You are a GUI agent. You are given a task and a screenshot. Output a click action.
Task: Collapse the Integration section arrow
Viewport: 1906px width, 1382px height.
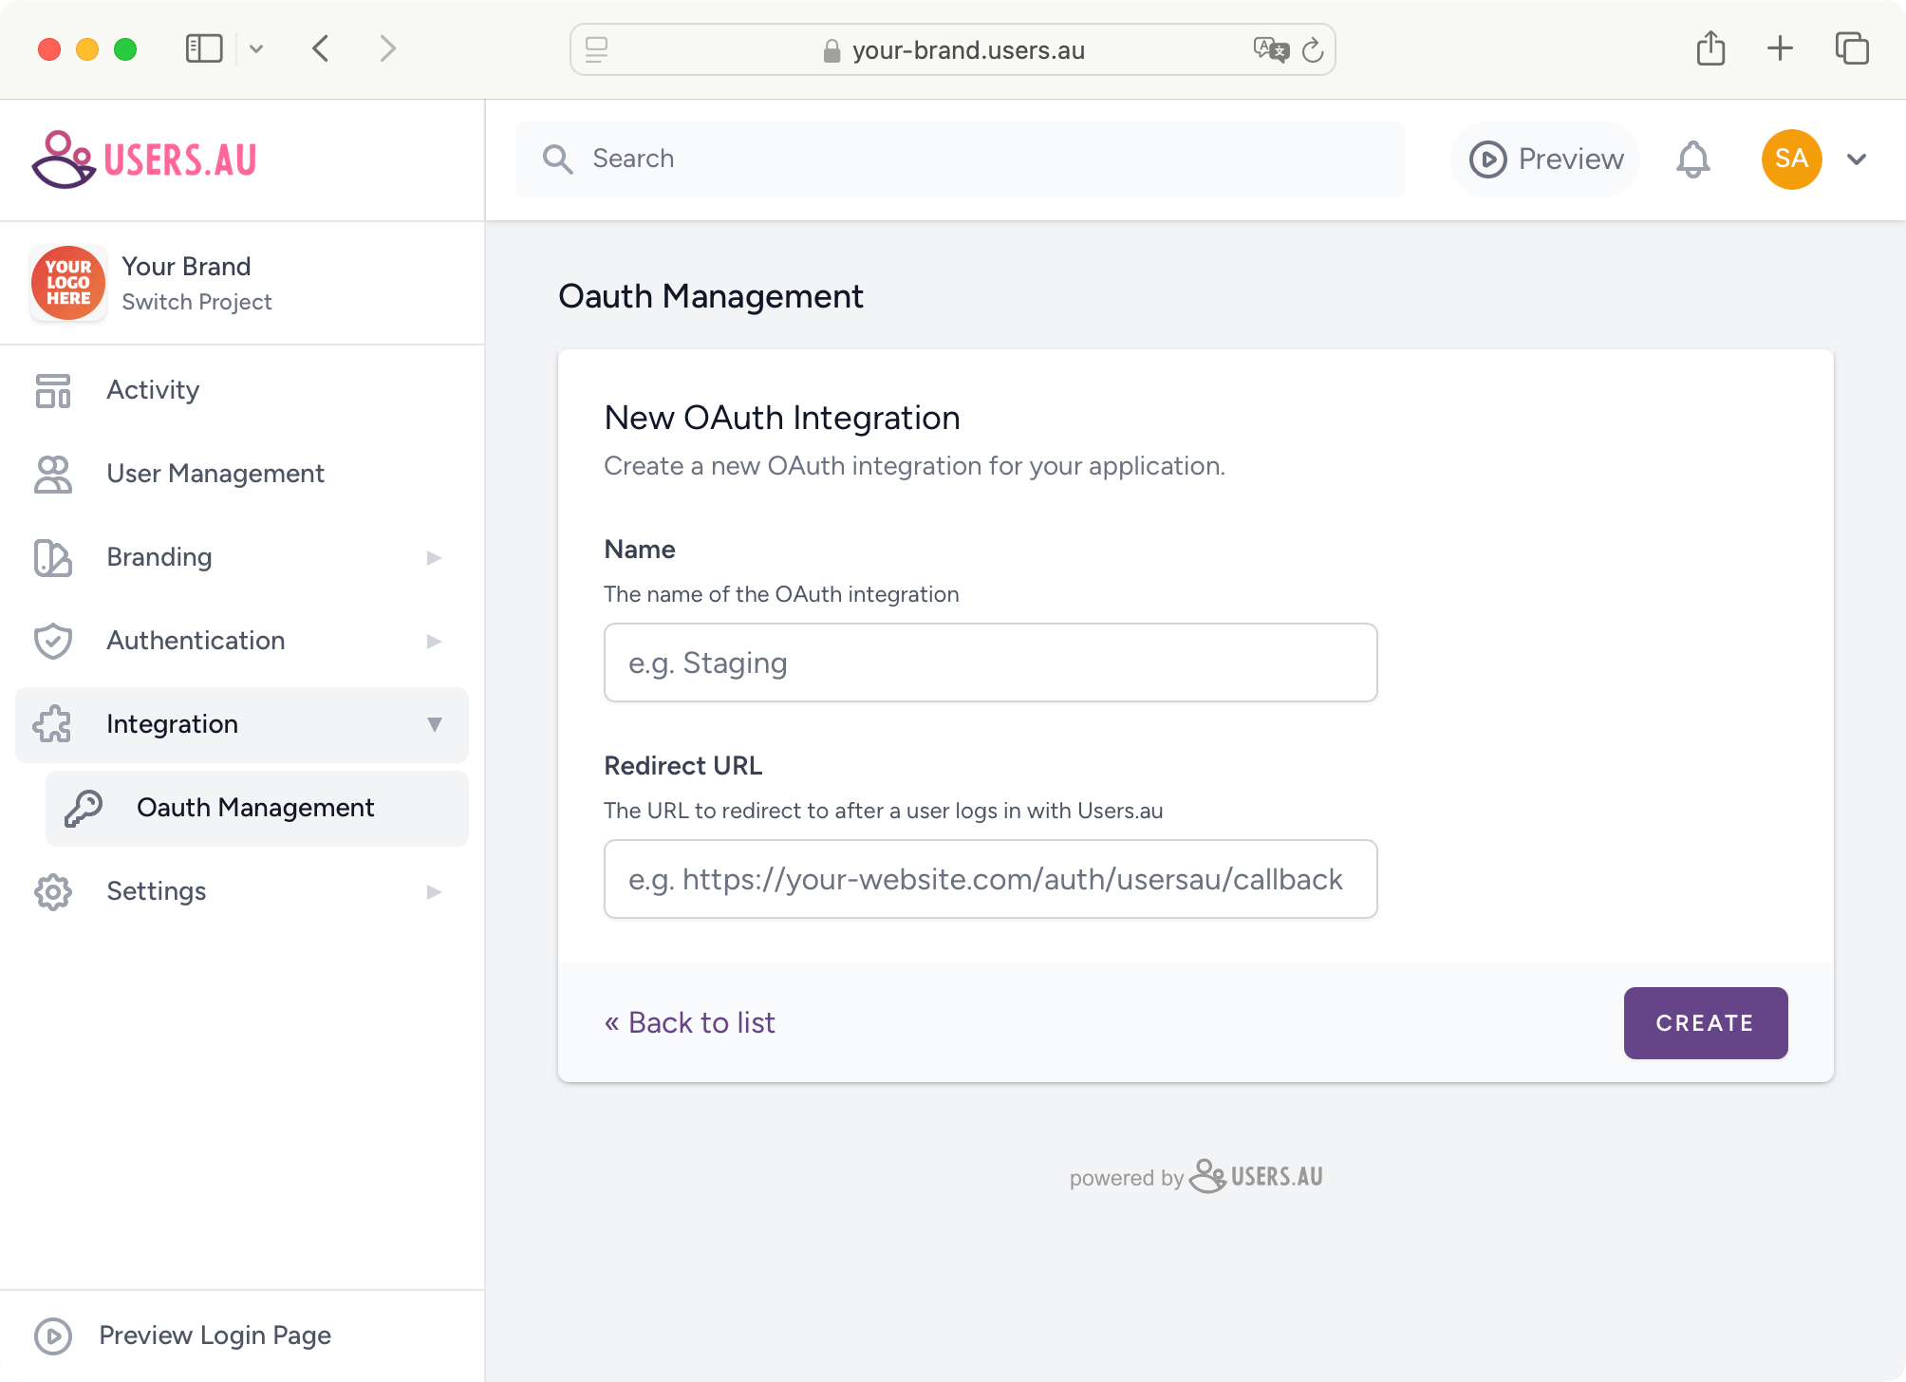pyautogui.click(x=434, y=724)
